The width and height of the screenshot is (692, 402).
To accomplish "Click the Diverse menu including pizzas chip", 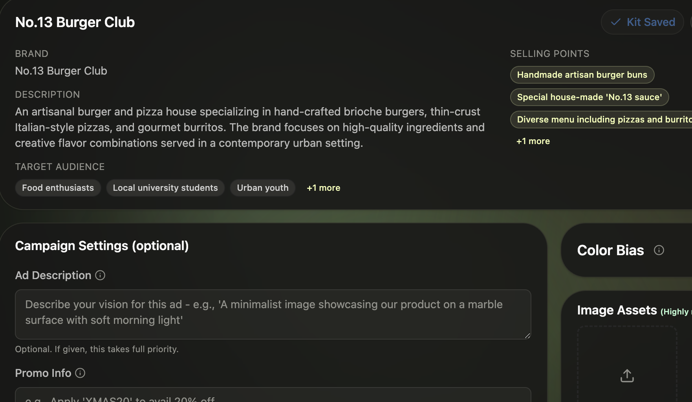I will [x=601, y=120].
